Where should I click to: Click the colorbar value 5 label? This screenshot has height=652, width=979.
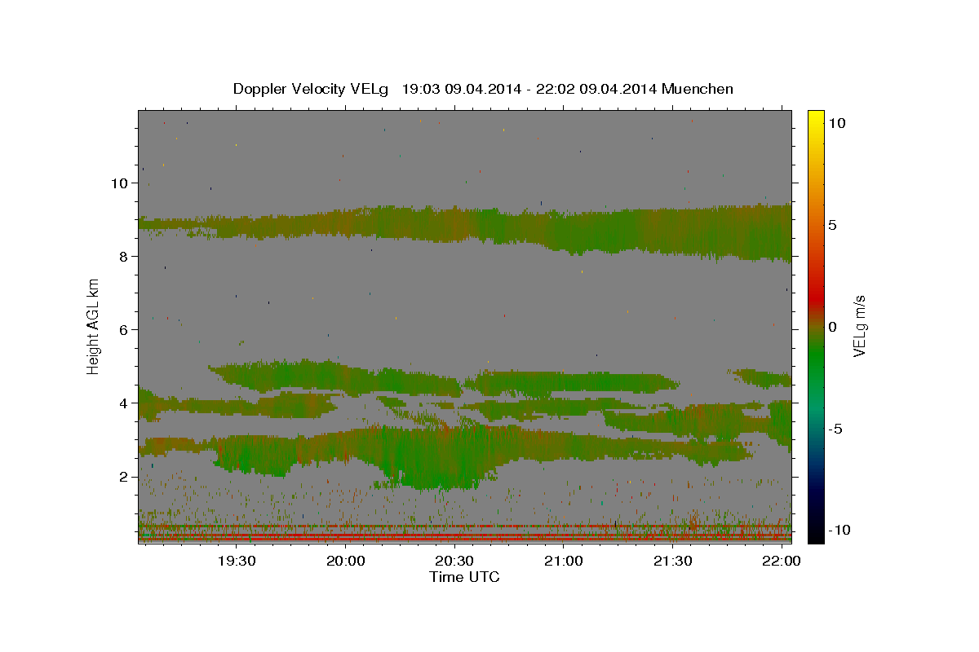(832, 225)
